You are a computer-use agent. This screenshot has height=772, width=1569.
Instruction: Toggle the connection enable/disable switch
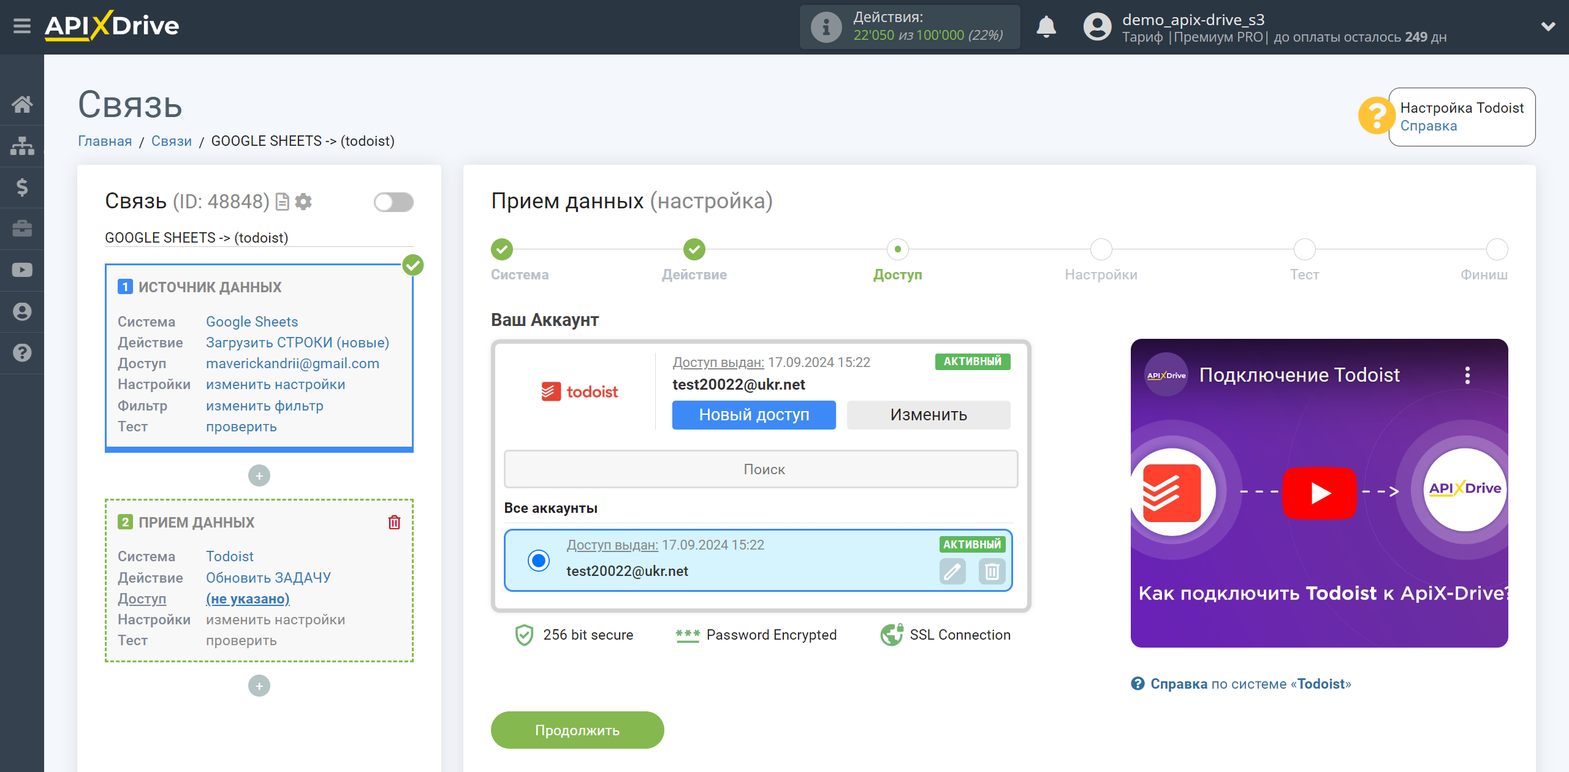(392, 202)
